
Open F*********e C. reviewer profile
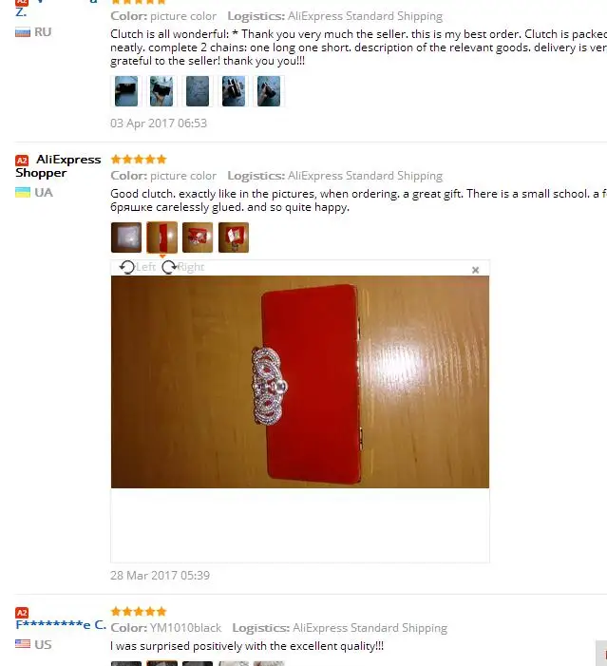point(61,625)
